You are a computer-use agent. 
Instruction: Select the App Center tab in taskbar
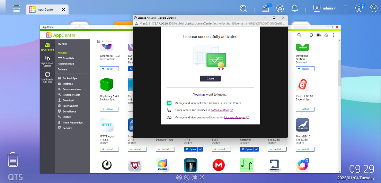pyautogui.click(x=47, y=10)
